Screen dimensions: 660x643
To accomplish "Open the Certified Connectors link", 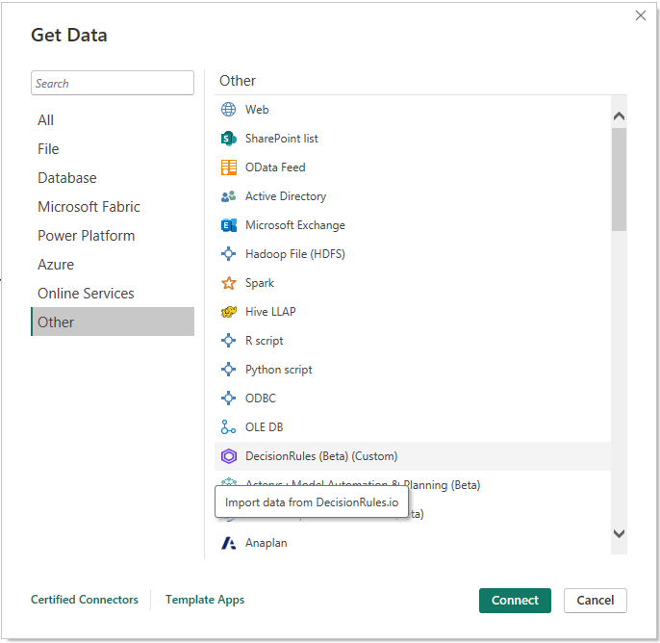I will pyautogui.click(x=85, y=600).
